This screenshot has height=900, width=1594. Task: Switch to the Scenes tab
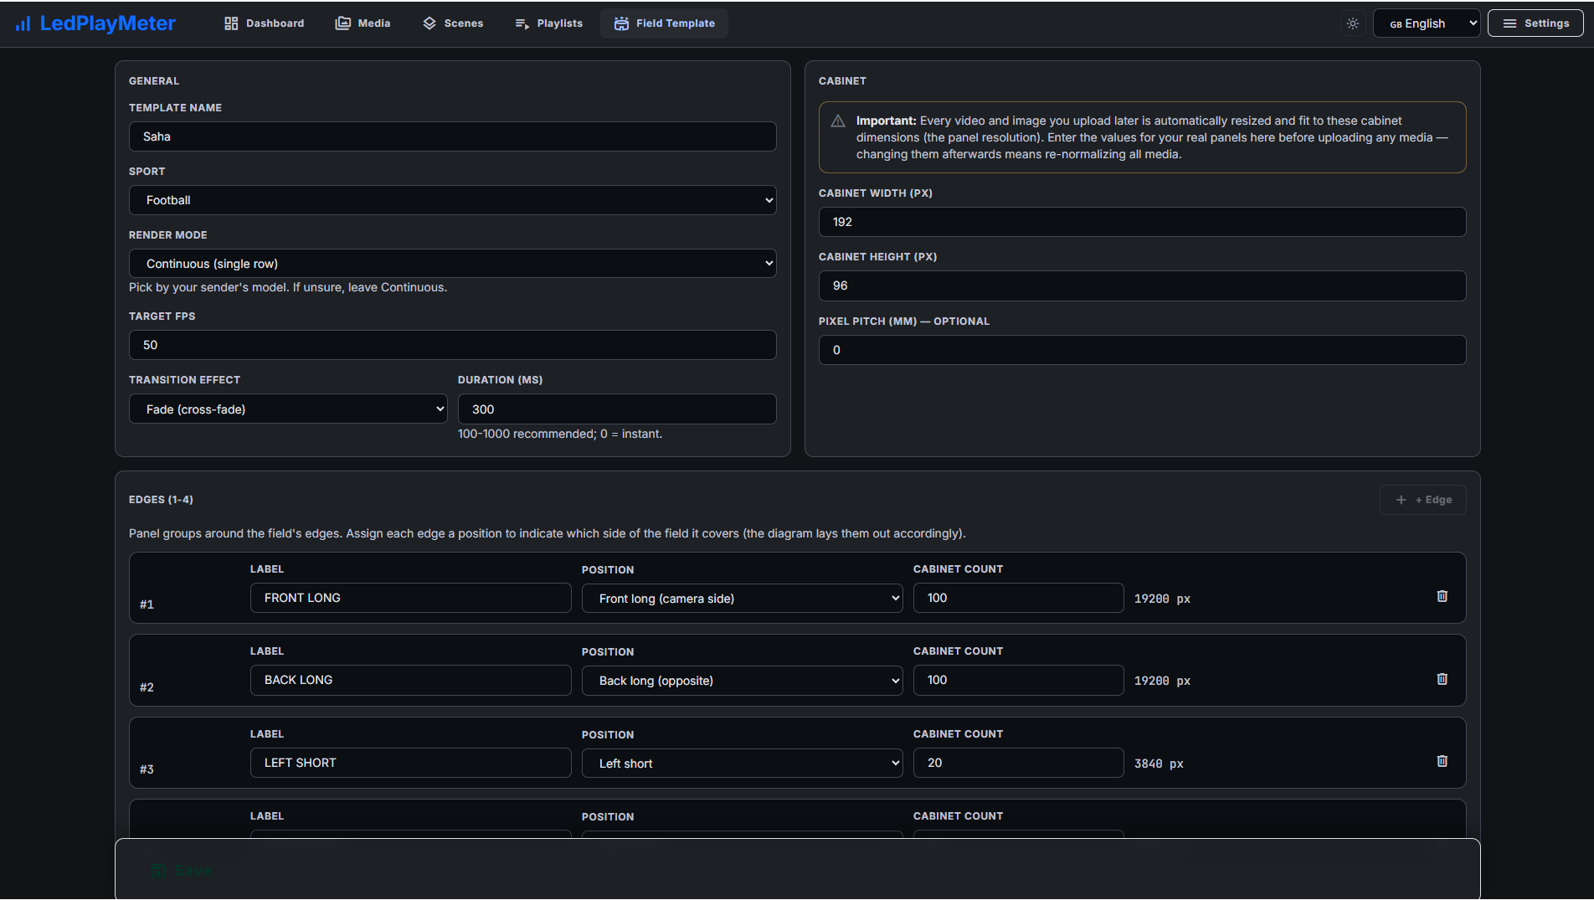[453, 23]
